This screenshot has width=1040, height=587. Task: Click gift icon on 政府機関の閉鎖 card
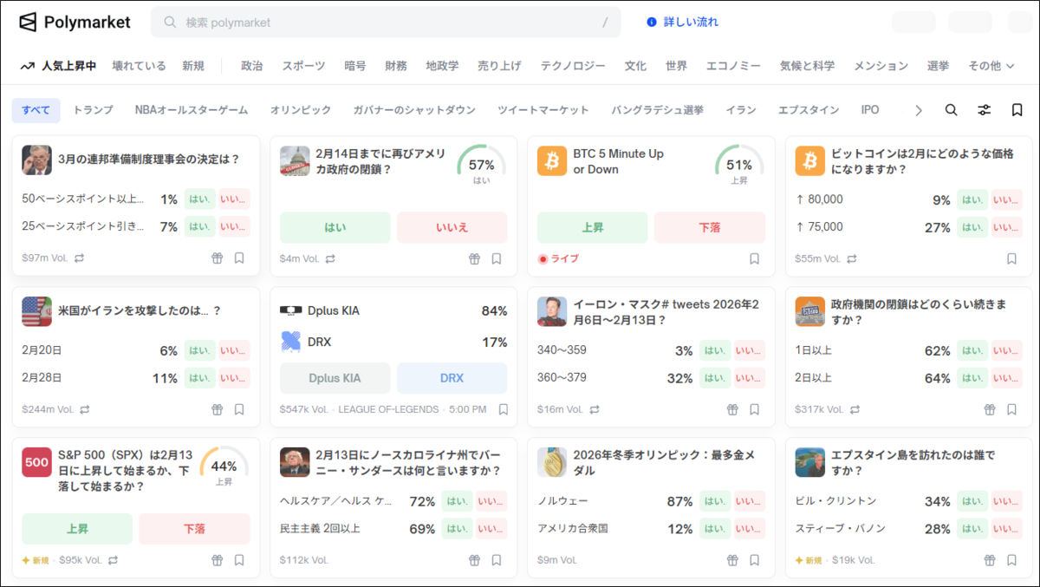coord(990,409)
